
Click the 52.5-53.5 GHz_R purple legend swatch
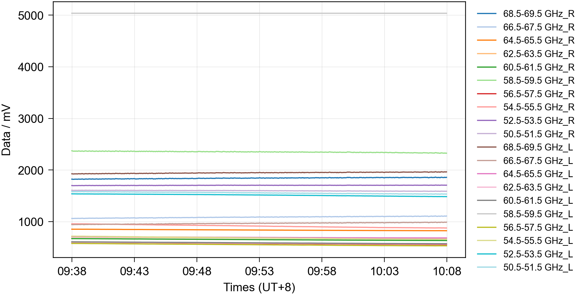pyautogui.click(x=486, y=120)
